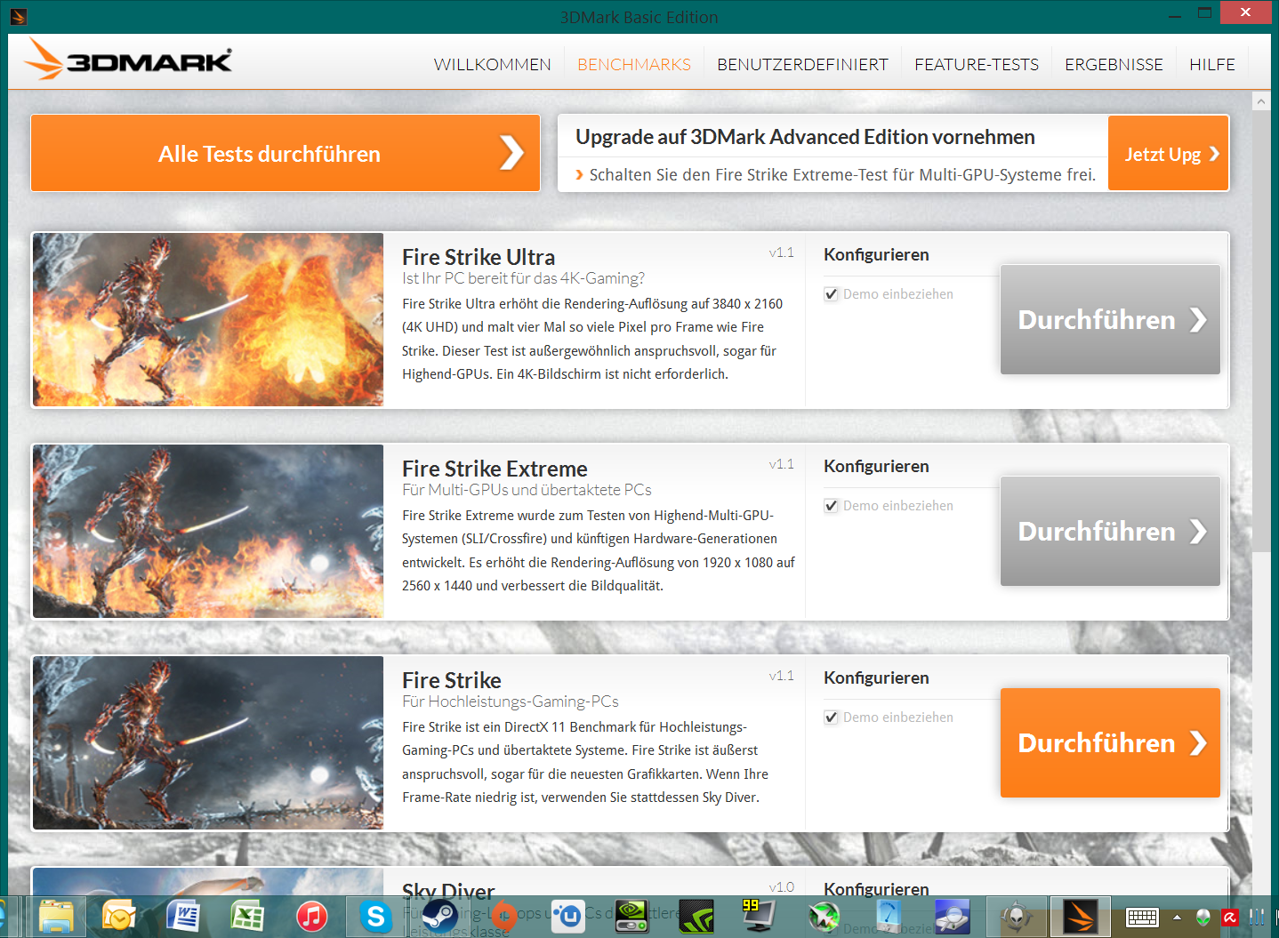Click the 3DMark logo in the header
Viewport: 1279px width, 938px height.
coord(128,60)
